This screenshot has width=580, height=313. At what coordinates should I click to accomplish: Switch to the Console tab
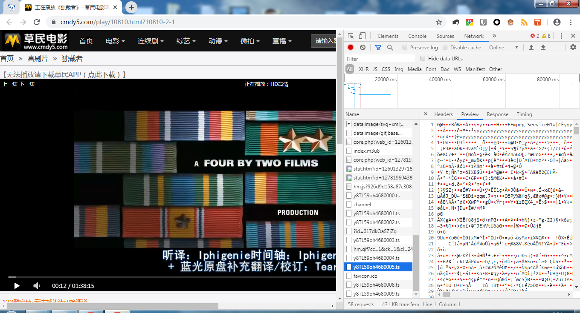pos(417,36)
